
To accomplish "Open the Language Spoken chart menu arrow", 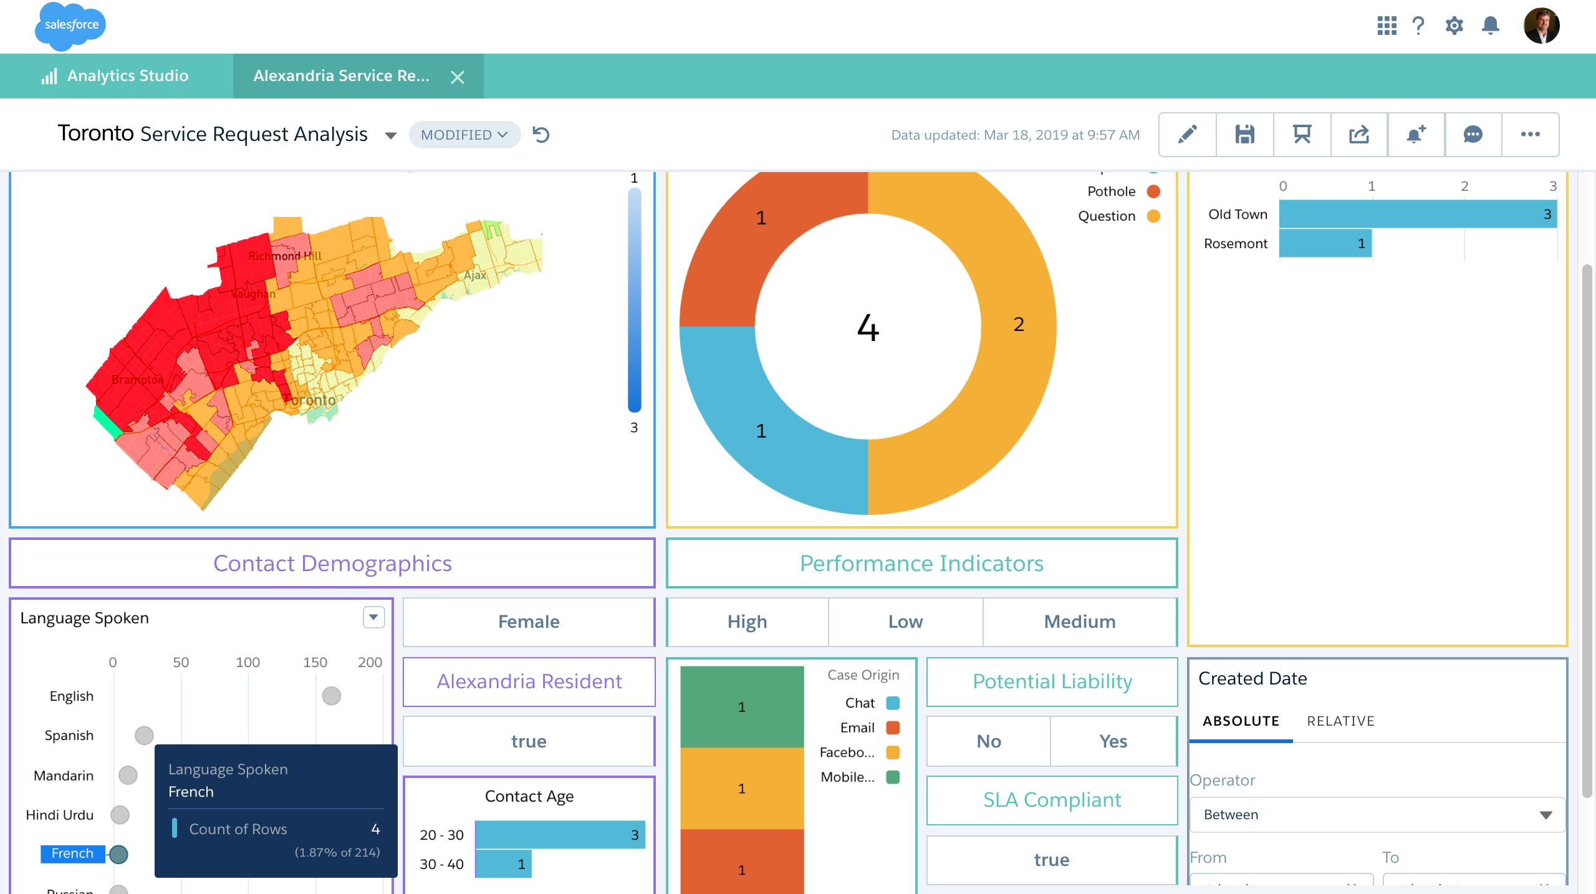I will 373,617.
